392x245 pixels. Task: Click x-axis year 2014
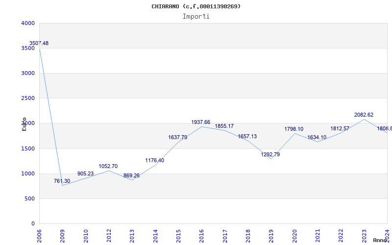click(155, 236)
